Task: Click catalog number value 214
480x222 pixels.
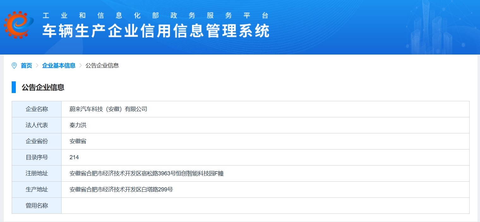Action: [x=74, y=157]
